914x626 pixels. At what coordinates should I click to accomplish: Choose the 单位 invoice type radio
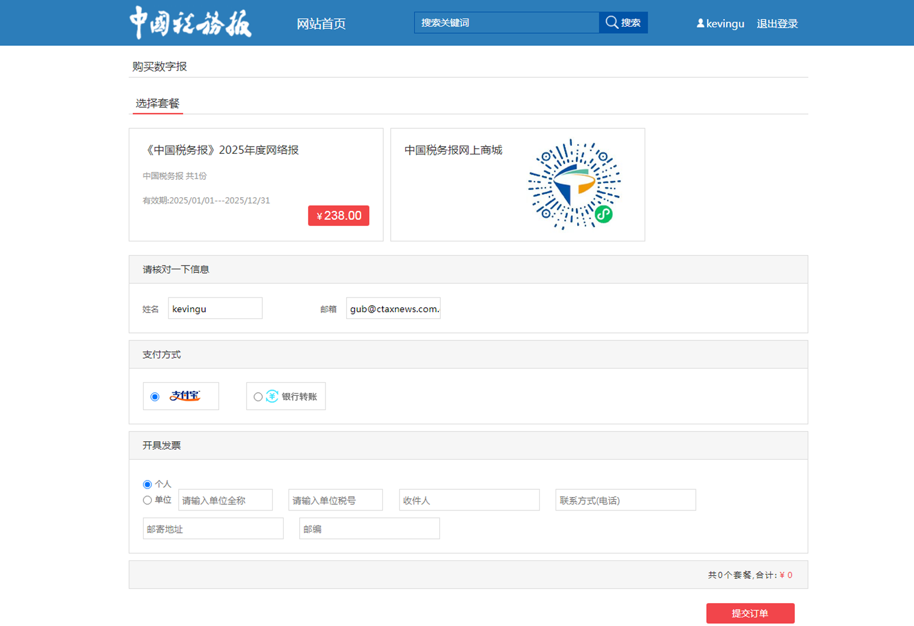tap(147, 500)
